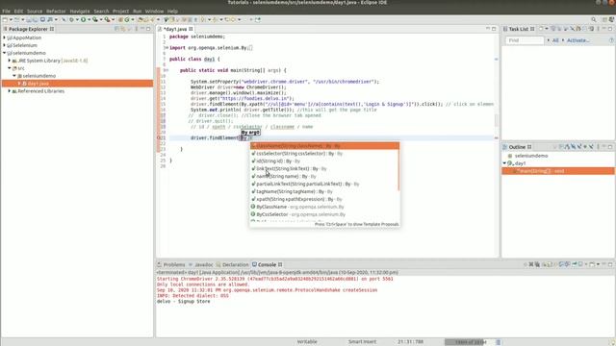The height and width of the screenshot is (346, 616).
Task: Open the Project menu
Action: [120, 11]
